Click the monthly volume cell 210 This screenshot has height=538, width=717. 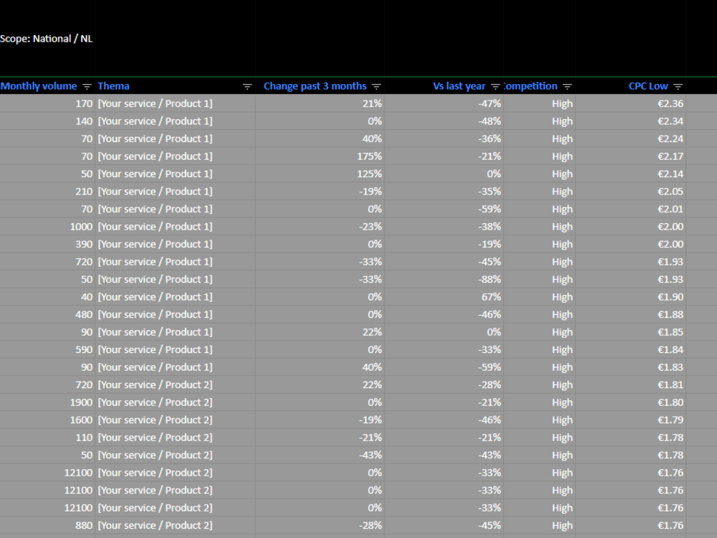[47, 192]
